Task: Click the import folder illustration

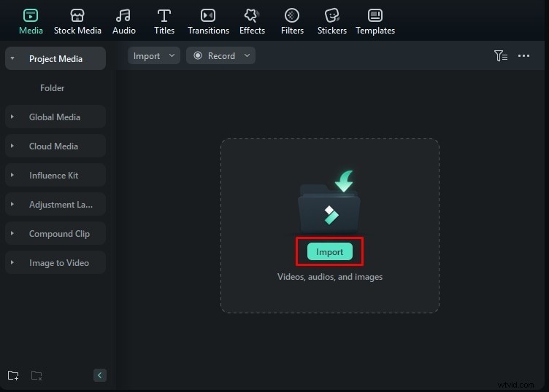Action: (329, 203)
